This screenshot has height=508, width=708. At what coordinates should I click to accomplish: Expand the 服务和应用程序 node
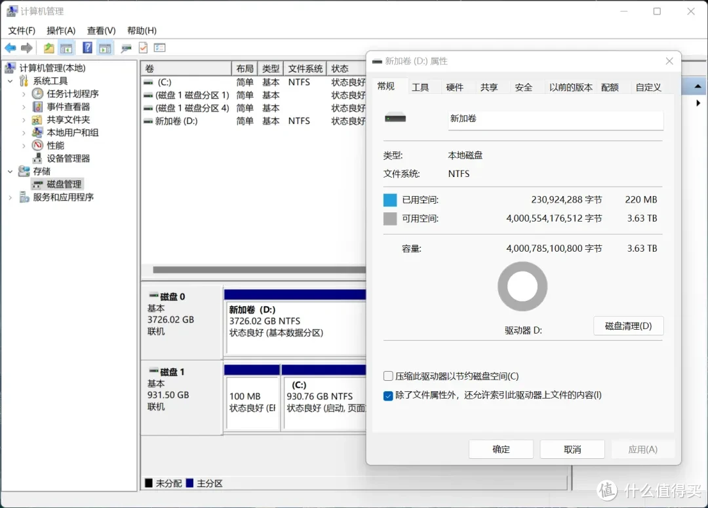[9, 197]
